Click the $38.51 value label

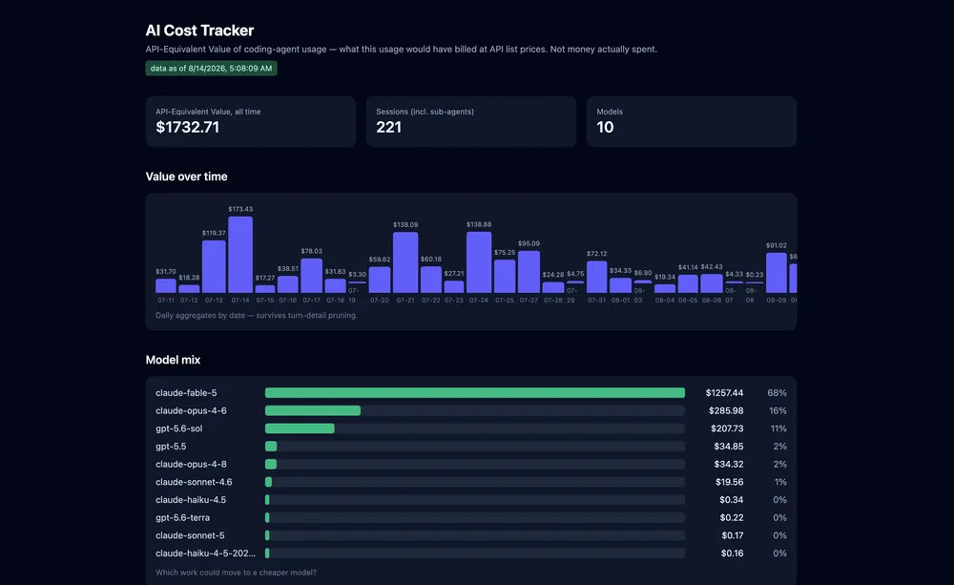[x=288, y=268]
